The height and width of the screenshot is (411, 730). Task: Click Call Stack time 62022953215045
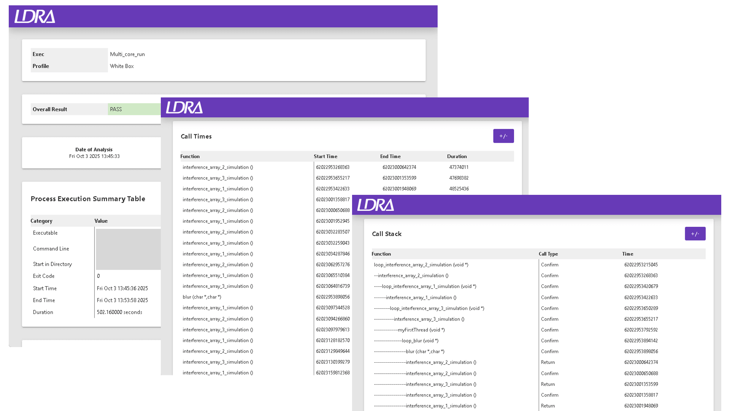pos(641,265)
